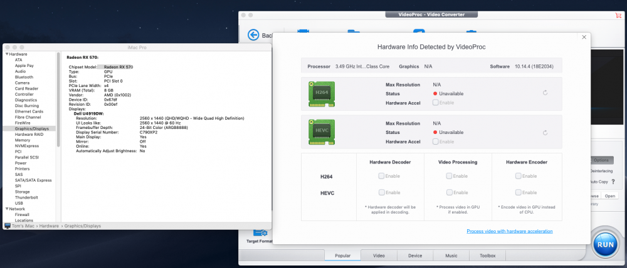
Task: Collapse the Hardware section in System Information
Action: click(7, 54)
